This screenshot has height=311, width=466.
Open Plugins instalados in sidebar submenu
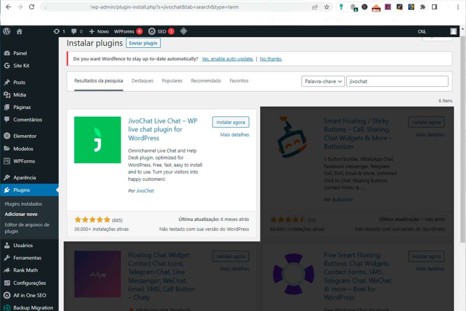[23, 204]
